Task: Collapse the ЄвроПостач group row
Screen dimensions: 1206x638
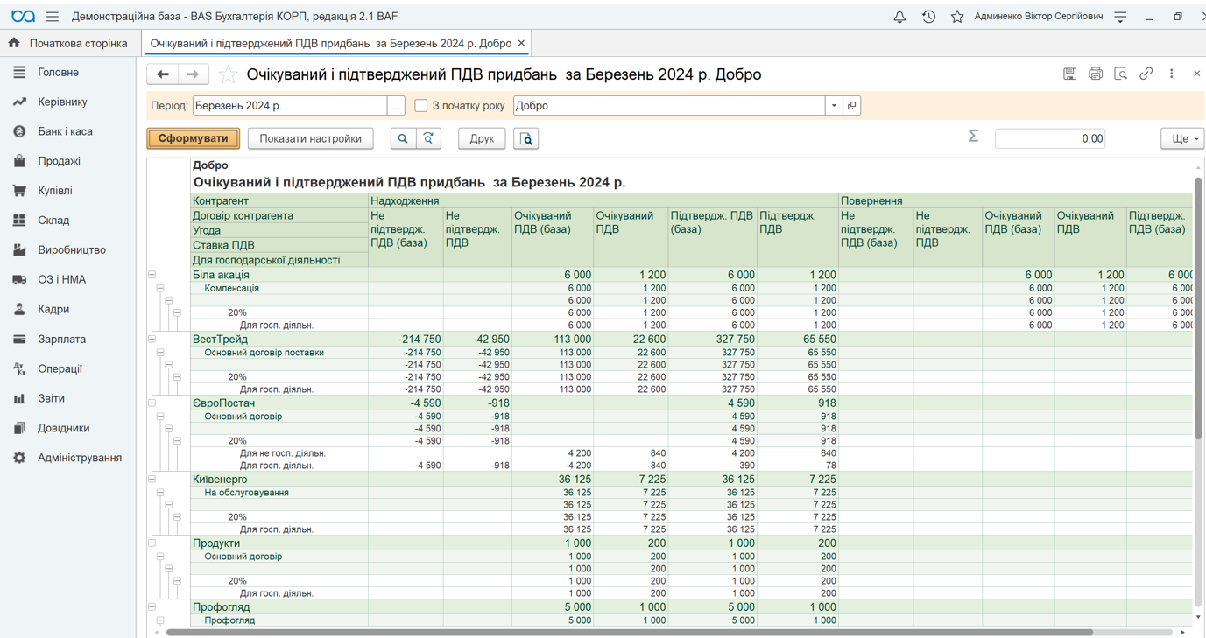Action: pos(152,403)
